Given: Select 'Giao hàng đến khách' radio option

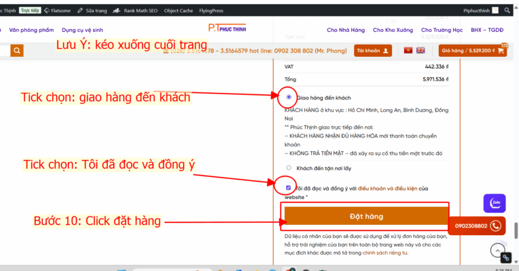Looking at the screenshot, I should tap(289, 97).
